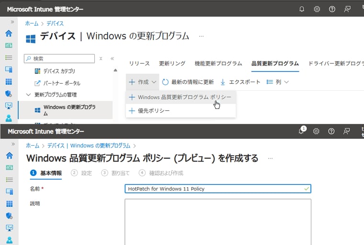
Task: Follow デバイス | Windows の更新プログラム breadcrumb
Action: [89, 146]
